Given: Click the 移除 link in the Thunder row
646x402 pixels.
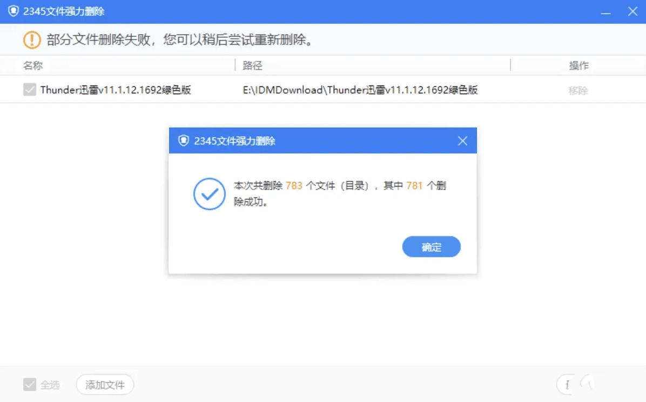Looking at the screenshot, I should (578, 91).
